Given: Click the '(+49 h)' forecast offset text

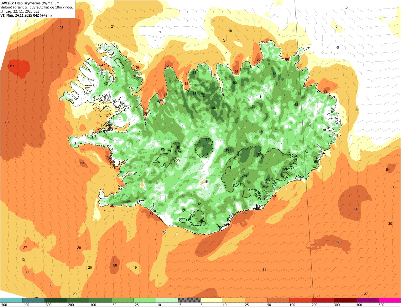Looking at the screenshot, I should 46,15.
